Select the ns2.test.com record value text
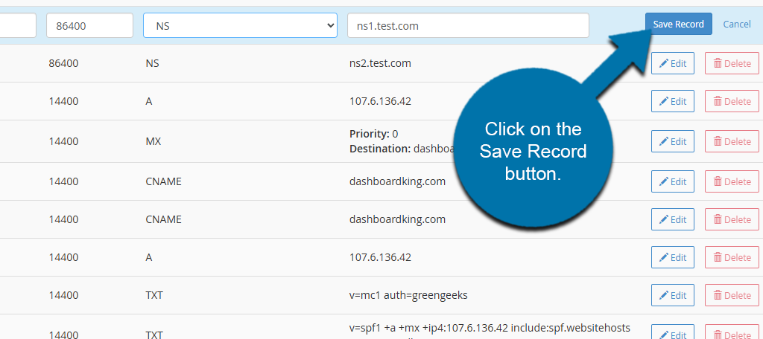This screenshot has width=763, height=339. [x=380, y=63]
